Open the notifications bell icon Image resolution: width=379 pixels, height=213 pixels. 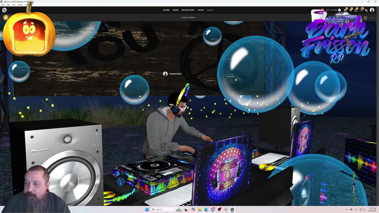coord(351,10)
